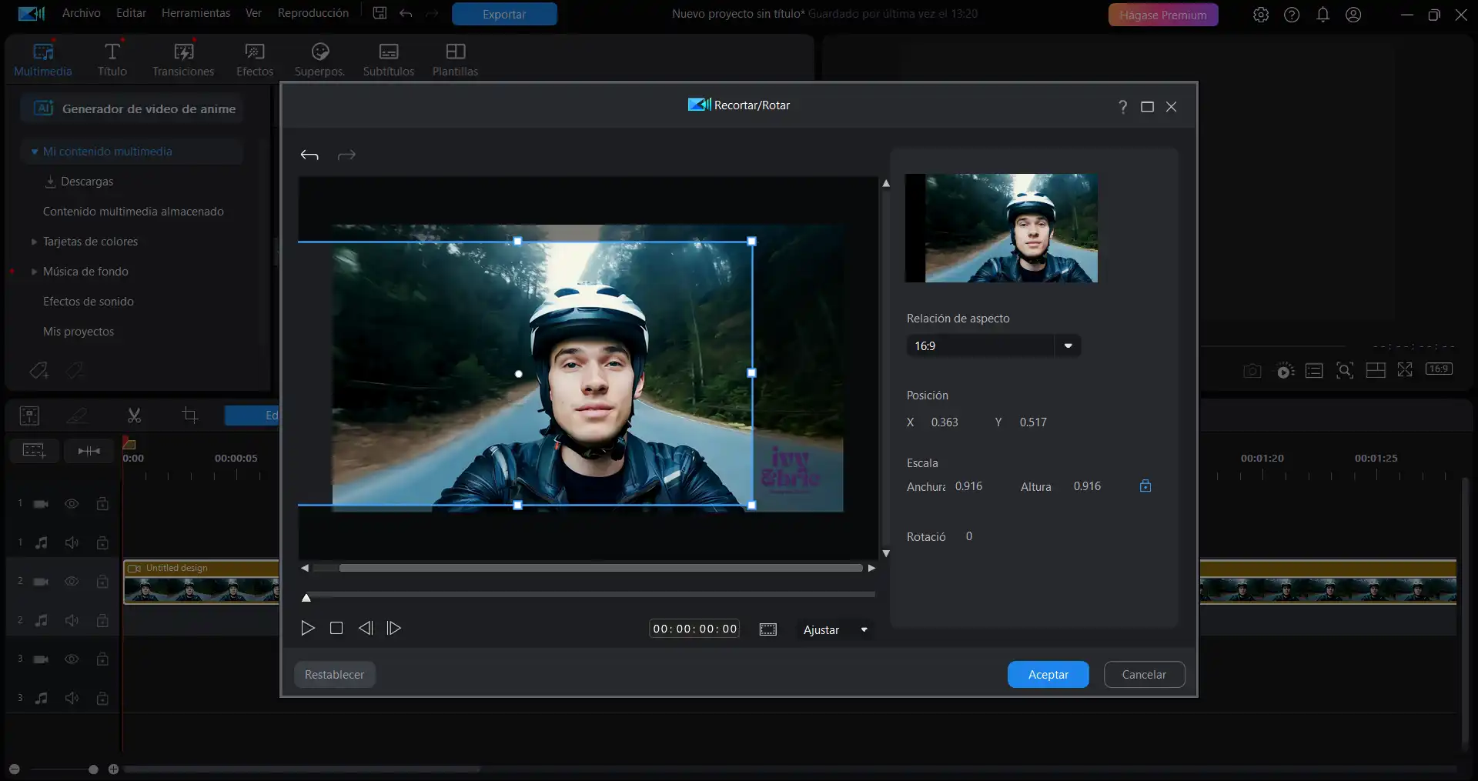Viewport: 1478px width, 781px height.
Task: Click the crop tool in timeline toolbar
Action: click(x=189, y=416)
